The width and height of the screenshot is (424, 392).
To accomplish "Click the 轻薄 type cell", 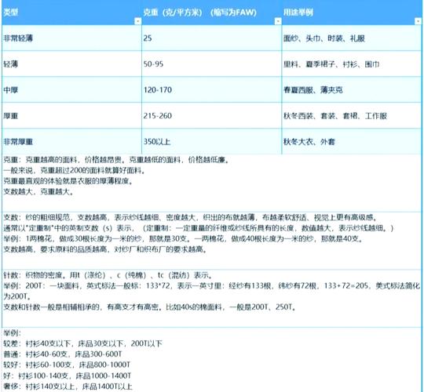I will [71, 64].
